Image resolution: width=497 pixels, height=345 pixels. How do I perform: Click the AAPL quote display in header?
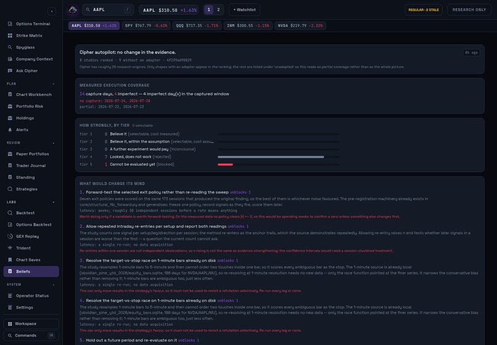pyautogui.click(x=168, y=10)
